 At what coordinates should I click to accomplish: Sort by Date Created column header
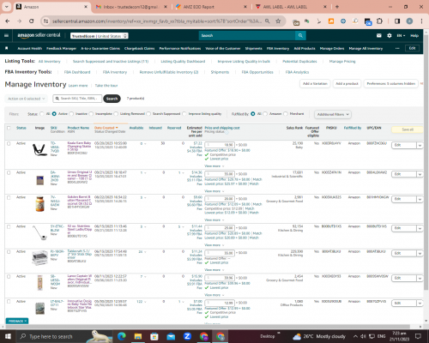click(106, 128)
